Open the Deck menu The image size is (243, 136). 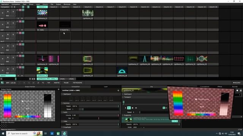tap(24, 4)
